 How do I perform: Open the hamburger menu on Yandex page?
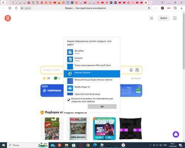tap(175, 18)
